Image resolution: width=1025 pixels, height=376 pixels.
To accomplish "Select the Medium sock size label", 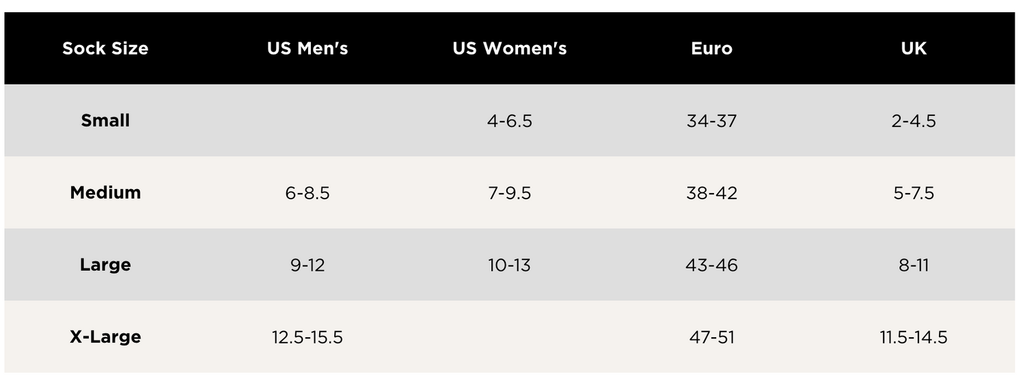I will (105, 193).
